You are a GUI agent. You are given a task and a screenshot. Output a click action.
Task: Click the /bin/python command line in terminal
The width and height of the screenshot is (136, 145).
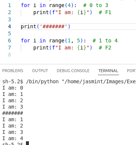[69, 82]
